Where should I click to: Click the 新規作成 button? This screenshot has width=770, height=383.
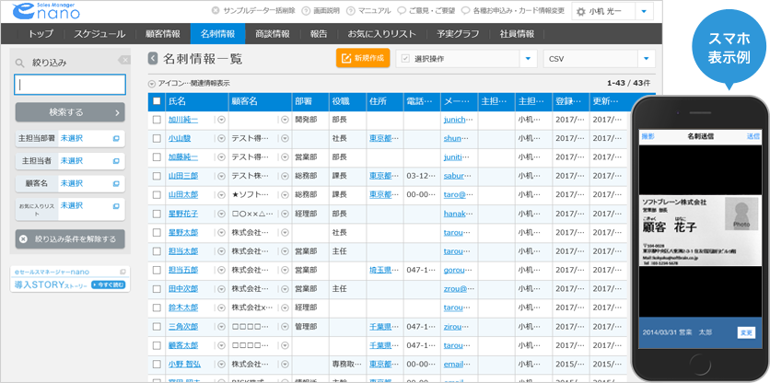pyautogui.click(x=363, y=58)
